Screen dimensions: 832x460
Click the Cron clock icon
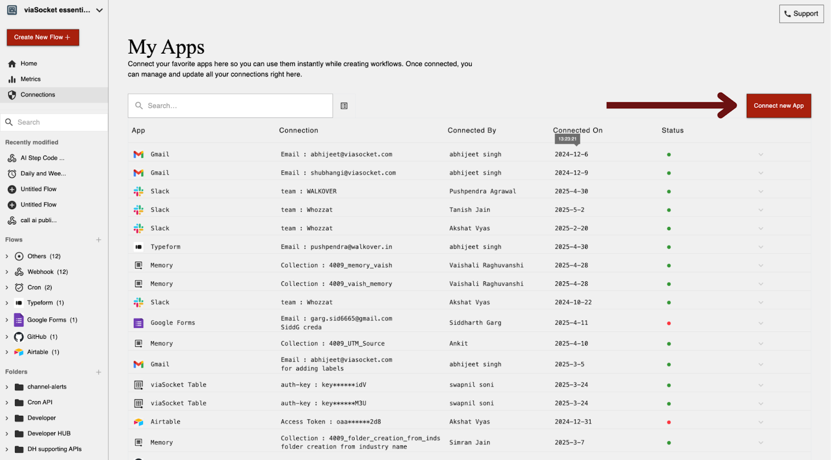point(19,288)
